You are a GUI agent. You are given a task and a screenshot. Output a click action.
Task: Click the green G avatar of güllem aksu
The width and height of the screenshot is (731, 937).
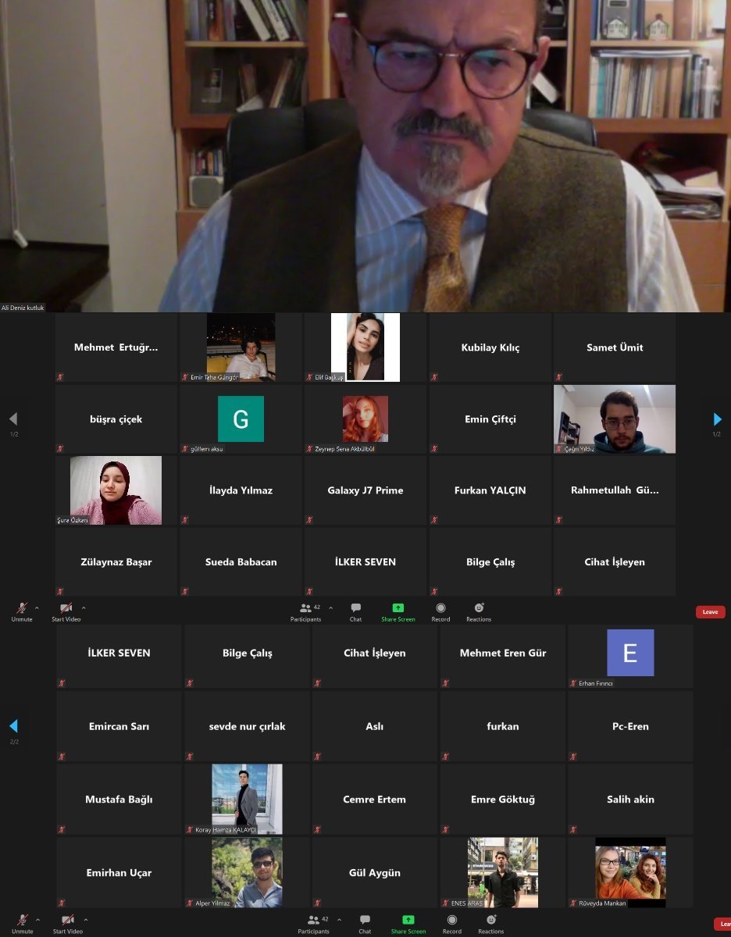click(x=241, y=419)
